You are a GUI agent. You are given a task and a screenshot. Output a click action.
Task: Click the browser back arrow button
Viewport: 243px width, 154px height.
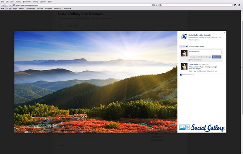(x=2, y=5)
